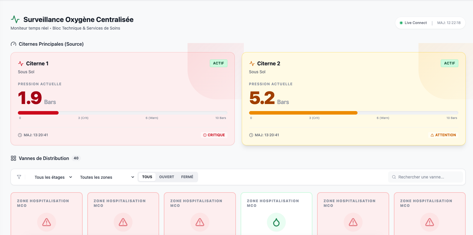This screenshot has height=235, width=473.
Task: Open the Tous les étages dropdown
Action: click(53, 177)
